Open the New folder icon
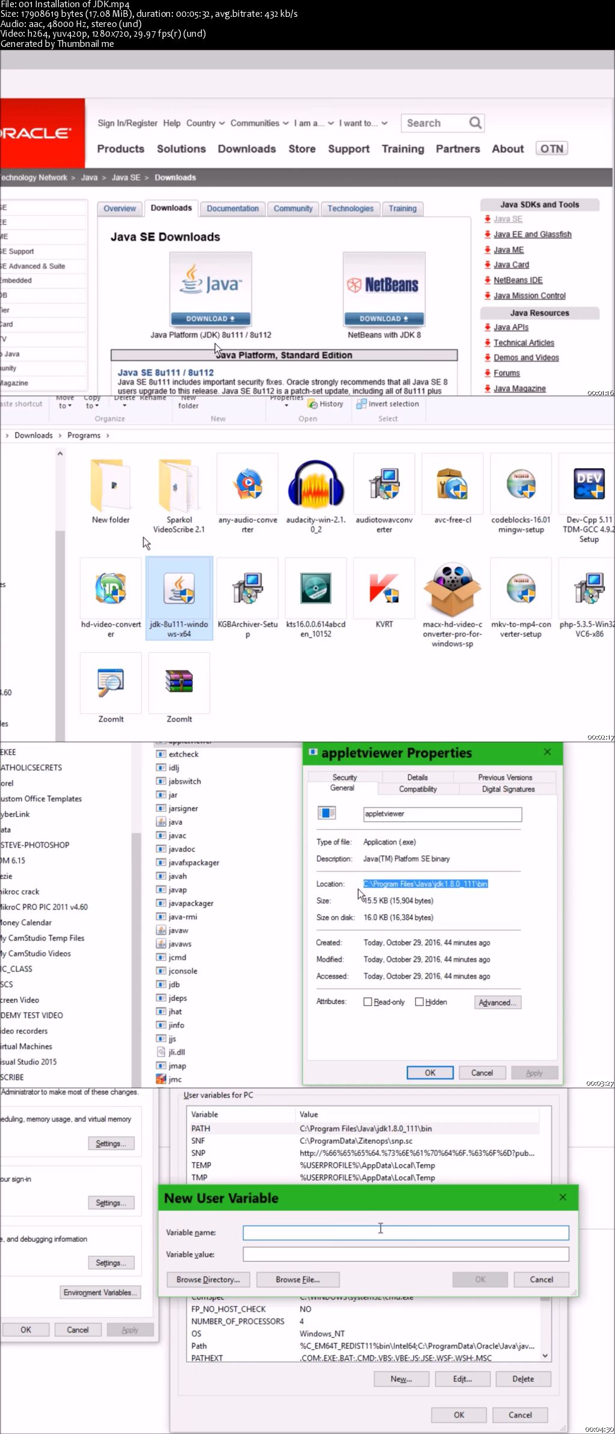This screenshot has height=1434, width=615. [111, 485]
